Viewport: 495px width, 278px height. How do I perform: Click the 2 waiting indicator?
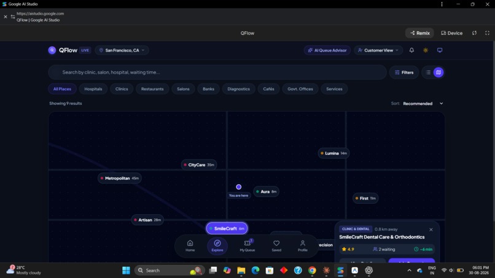(x=384, y=249)
